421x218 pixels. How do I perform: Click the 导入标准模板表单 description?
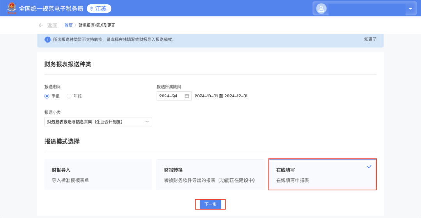(x=70, y=180)
